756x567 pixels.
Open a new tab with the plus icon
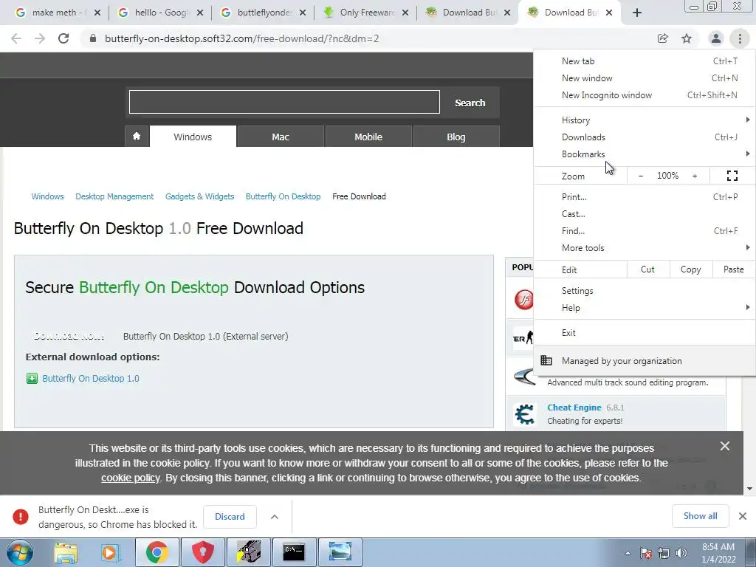637,13
